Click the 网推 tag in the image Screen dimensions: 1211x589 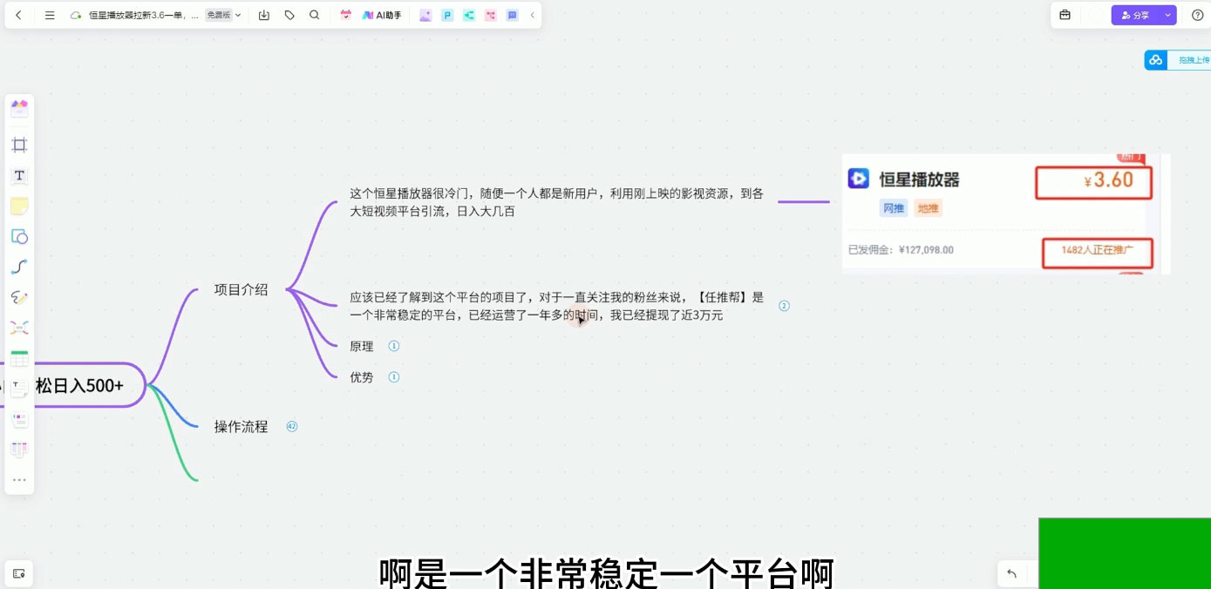894,208
